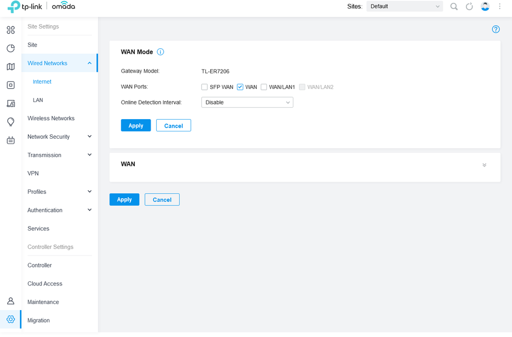Open the Logs icon in the left rail
This screenshot has width=512, height=337.
click(11, 140)
